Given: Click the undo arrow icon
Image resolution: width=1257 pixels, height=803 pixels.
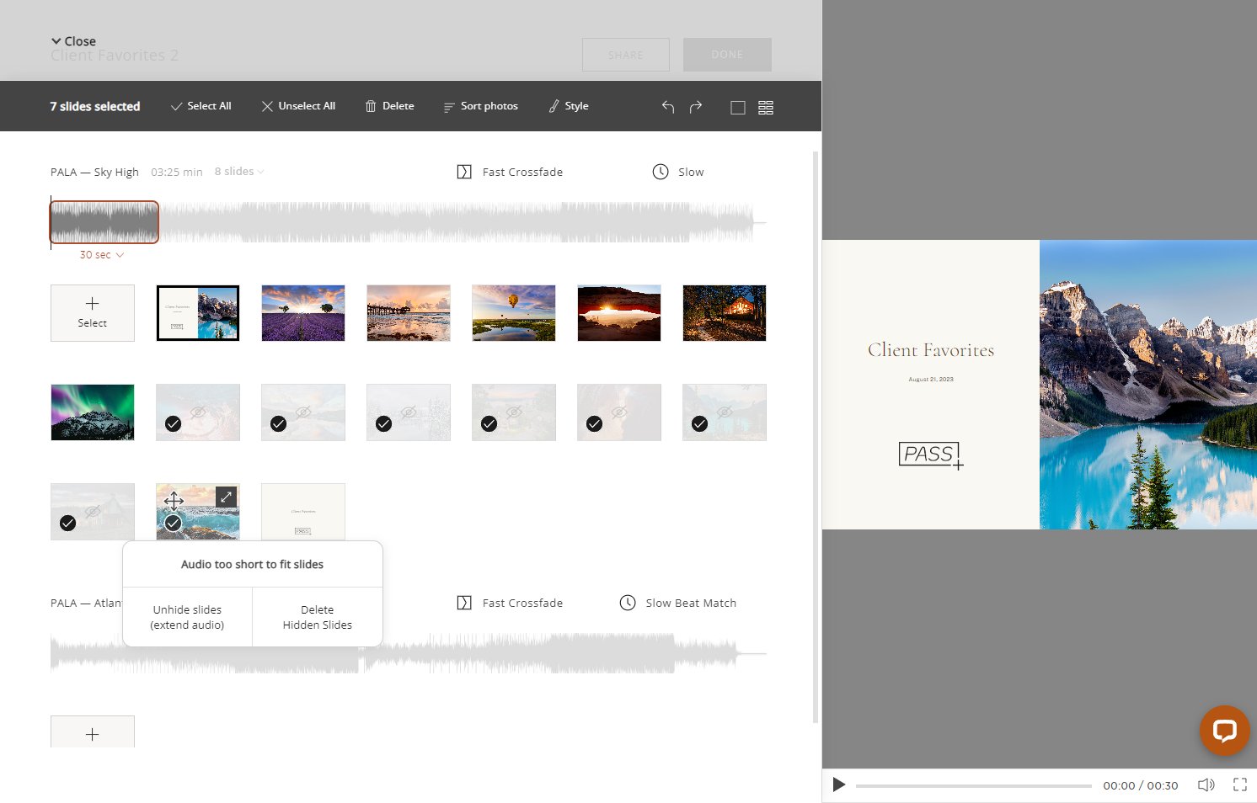Looking at the screenshot, I should point(668,107).
